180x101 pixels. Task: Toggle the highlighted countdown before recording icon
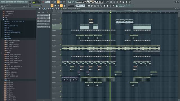click(x=58, y=2)
